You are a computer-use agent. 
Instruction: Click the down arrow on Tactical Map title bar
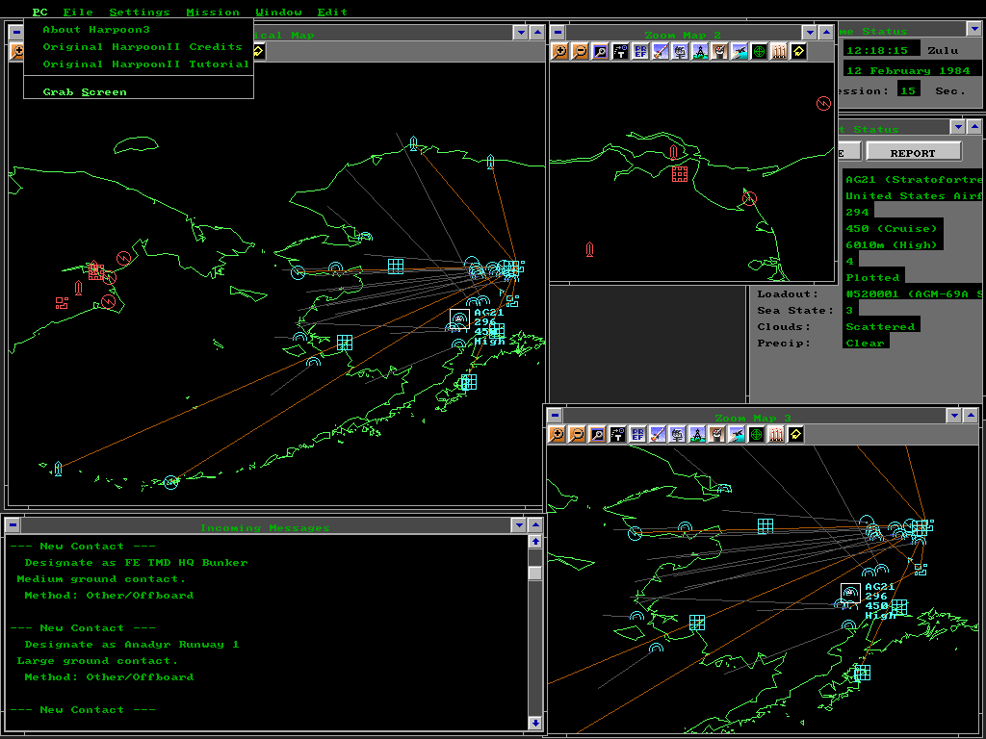coord(521,33)
